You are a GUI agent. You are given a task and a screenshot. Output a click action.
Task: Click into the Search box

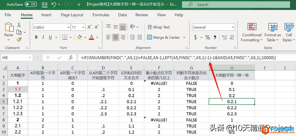click(236, 5)
